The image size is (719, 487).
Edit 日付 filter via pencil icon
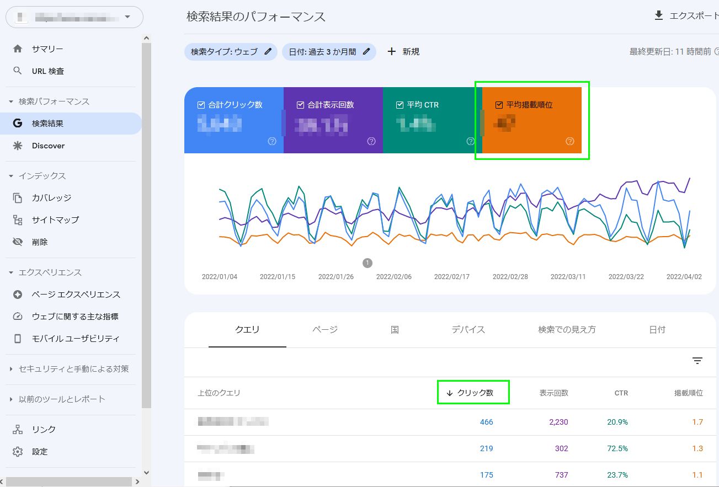tap(366, 51)
